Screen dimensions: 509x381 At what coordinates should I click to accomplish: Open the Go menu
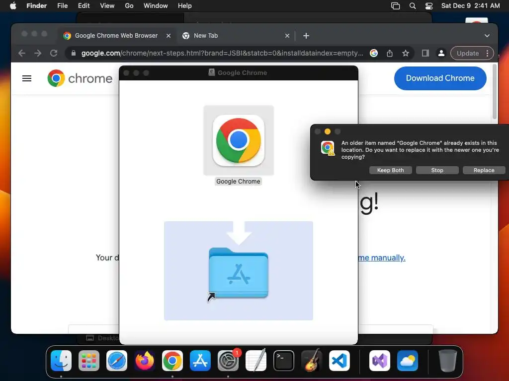129,6
